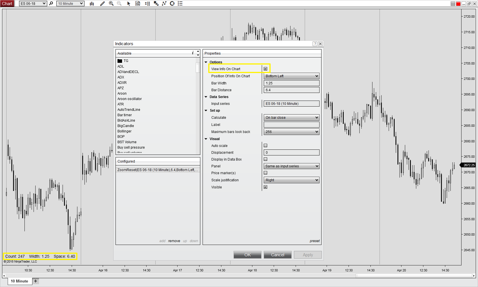The height and width of the screenshot is (287, 478).
Task: Click the Label input field
Action: 292,125
